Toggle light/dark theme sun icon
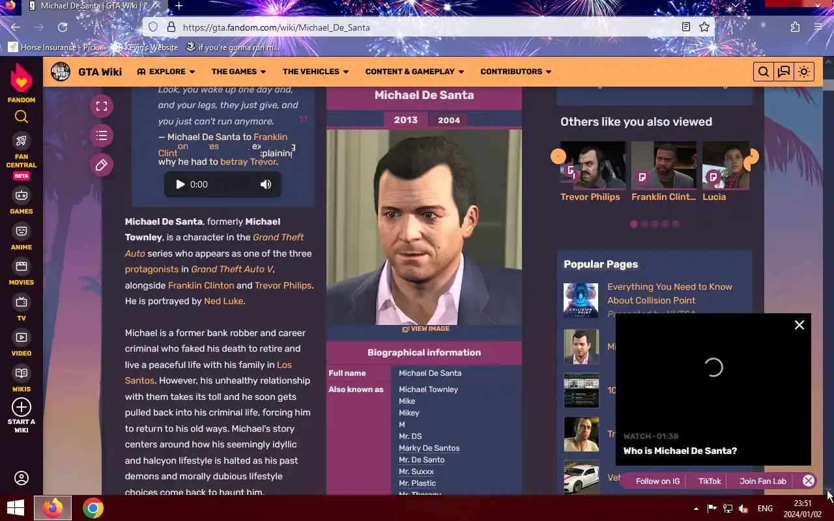This screenshot has height=521, width=834. (x=804, y=72)
